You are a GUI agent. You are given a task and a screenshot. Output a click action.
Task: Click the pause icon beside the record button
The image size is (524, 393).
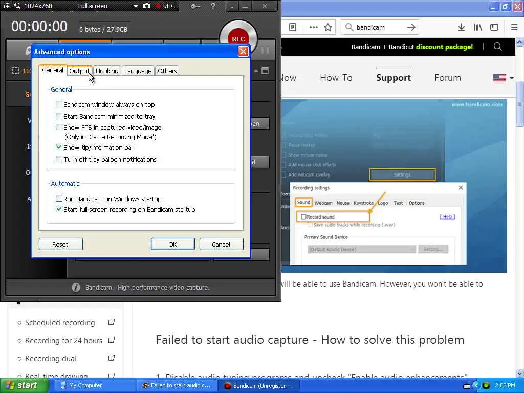click(266, 50)
